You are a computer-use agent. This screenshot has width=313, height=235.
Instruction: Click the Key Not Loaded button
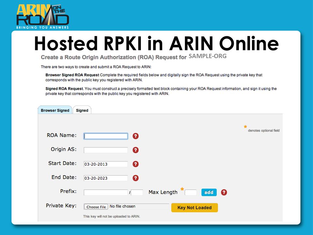[x=194, y=208]
